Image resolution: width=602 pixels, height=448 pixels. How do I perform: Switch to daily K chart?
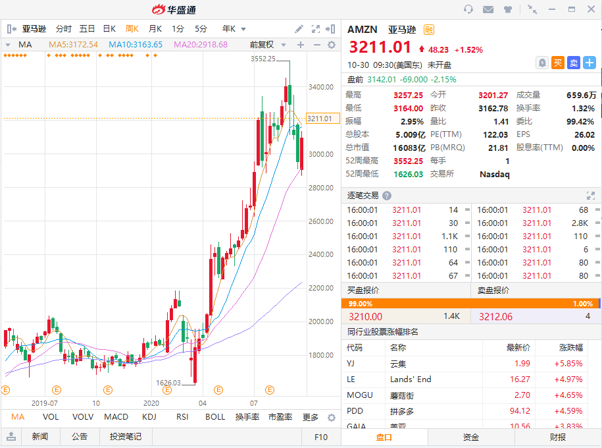109,29
